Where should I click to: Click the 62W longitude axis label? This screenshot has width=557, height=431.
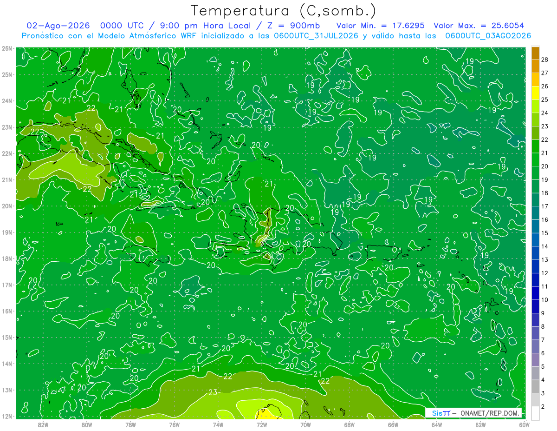click(x=480, y=424)
